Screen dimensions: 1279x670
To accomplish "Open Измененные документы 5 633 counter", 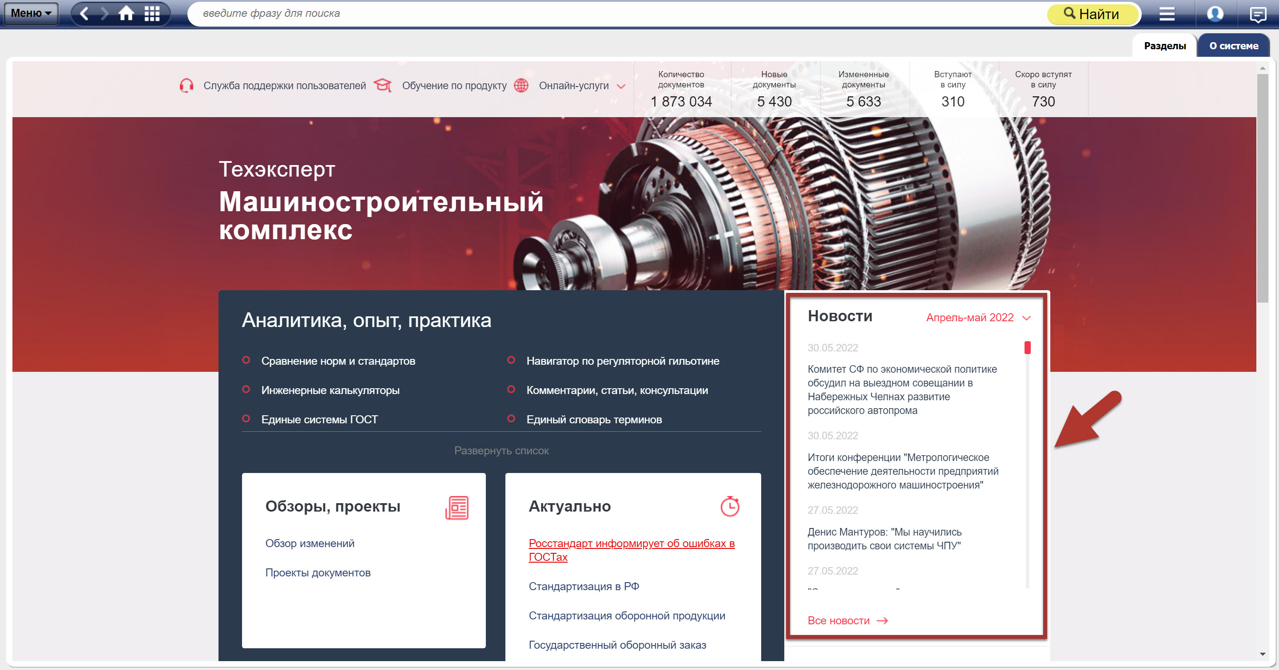I will point(863,89).
